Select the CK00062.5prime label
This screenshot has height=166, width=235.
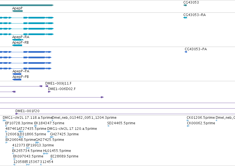pyautogui.click(x=201, y=123)
